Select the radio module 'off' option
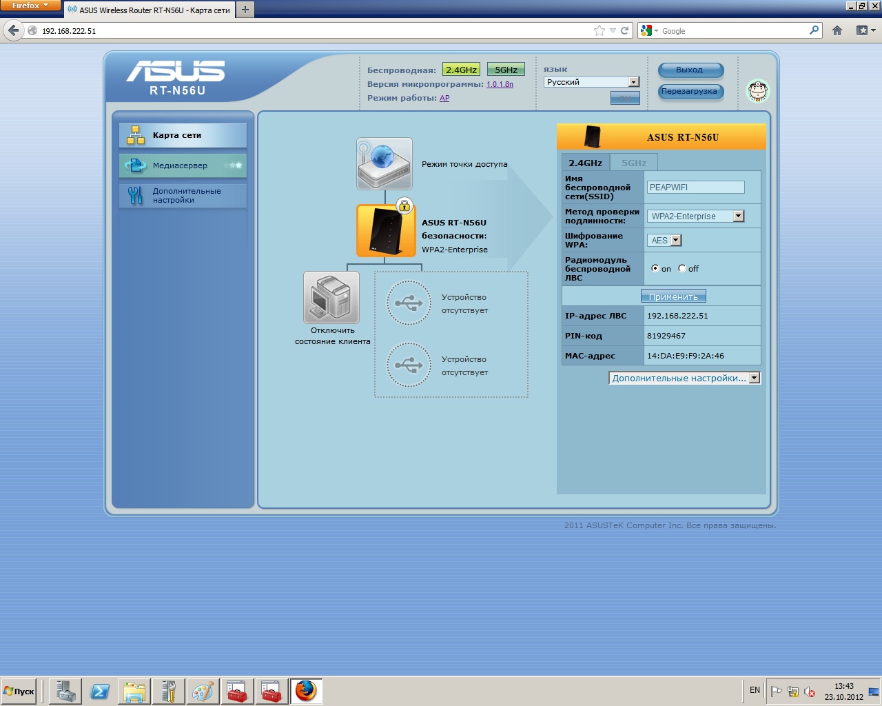This screenshot has height=706, width=882. [682, 268]
